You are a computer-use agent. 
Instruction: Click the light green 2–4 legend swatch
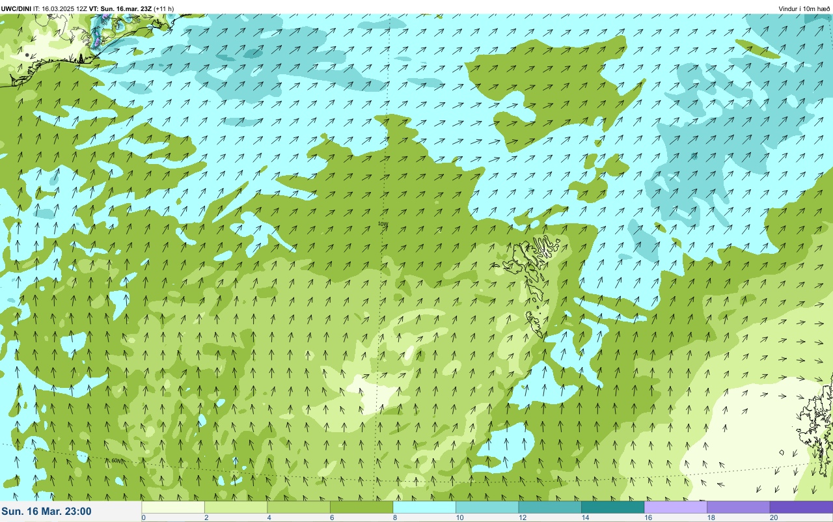[236, 507]
